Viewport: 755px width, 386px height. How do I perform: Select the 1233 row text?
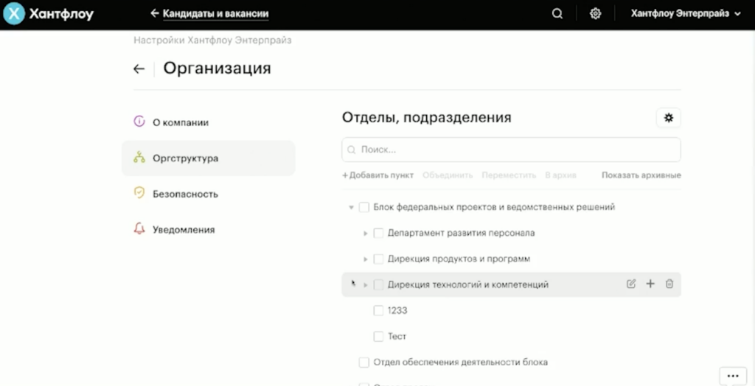[x=397, y=311]
